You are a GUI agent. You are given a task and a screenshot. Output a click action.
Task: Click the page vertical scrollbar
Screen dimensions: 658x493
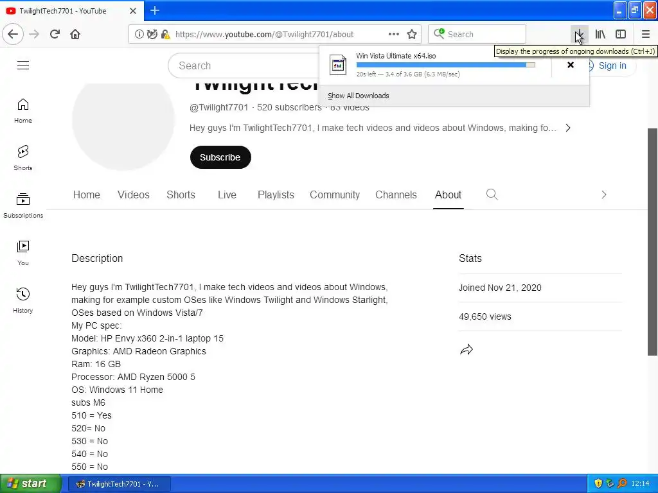[x=652, y=241]
